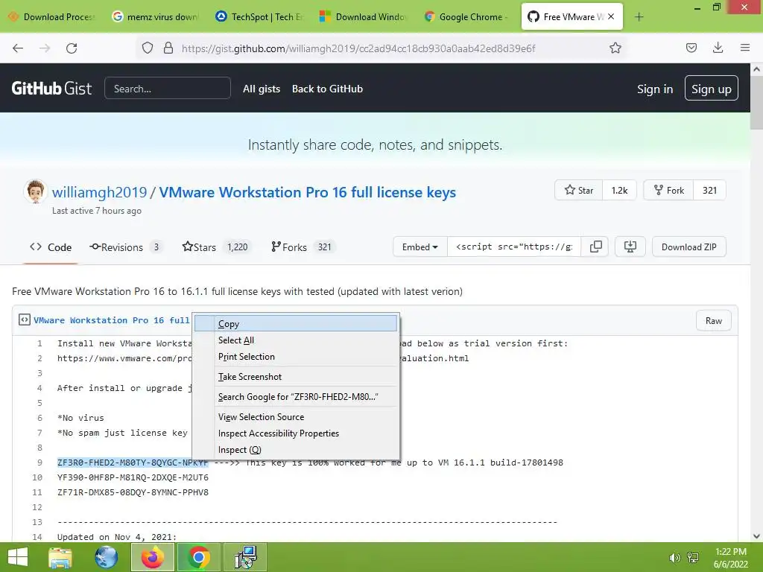Click the taskbar clock showing 1:22 PM

(730, 558)
